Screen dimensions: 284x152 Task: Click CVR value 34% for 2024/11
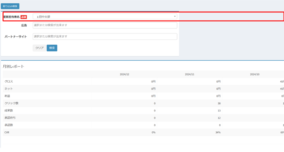click(218, 133)
